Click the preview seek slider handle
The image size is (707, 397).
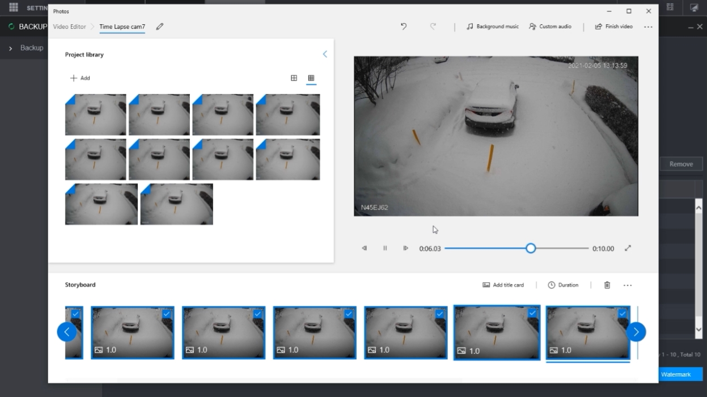(x=531, y=248)
